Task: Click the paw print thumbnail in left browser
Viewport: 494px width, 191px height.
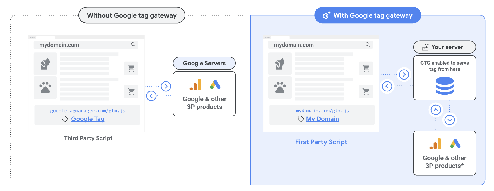Action: pyautogui.click(x=45, y=88)
